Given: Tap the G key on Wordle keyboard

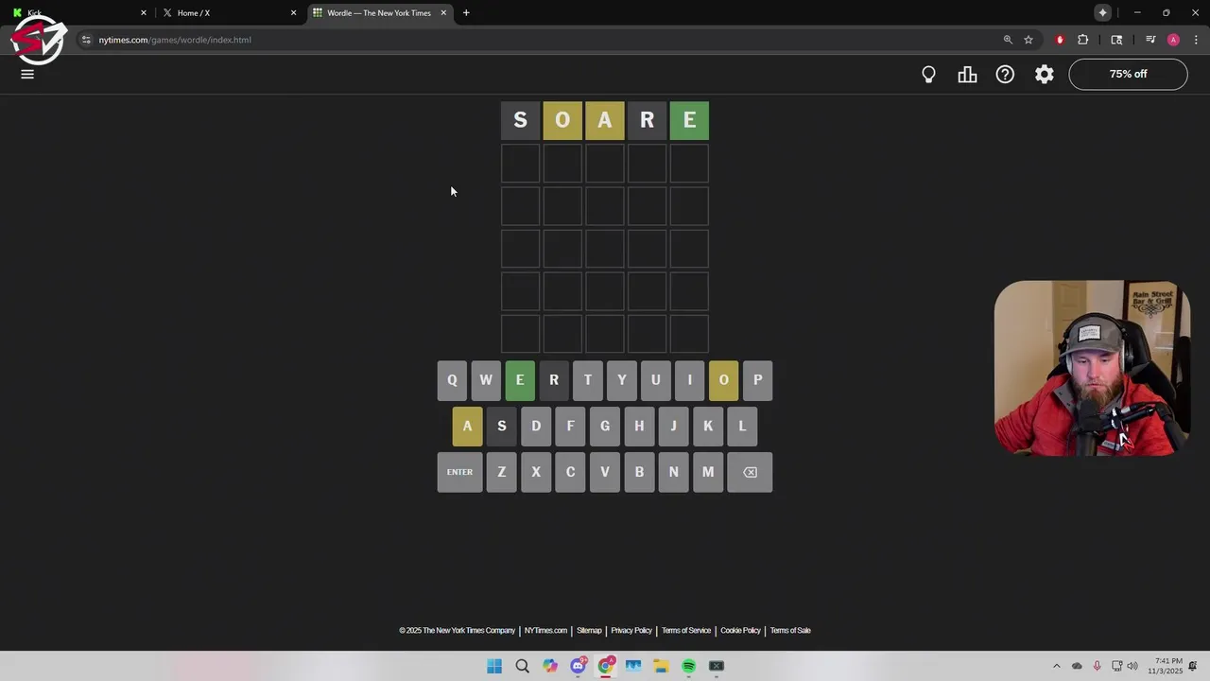Looking at the screenshot, I should [605, 426].
